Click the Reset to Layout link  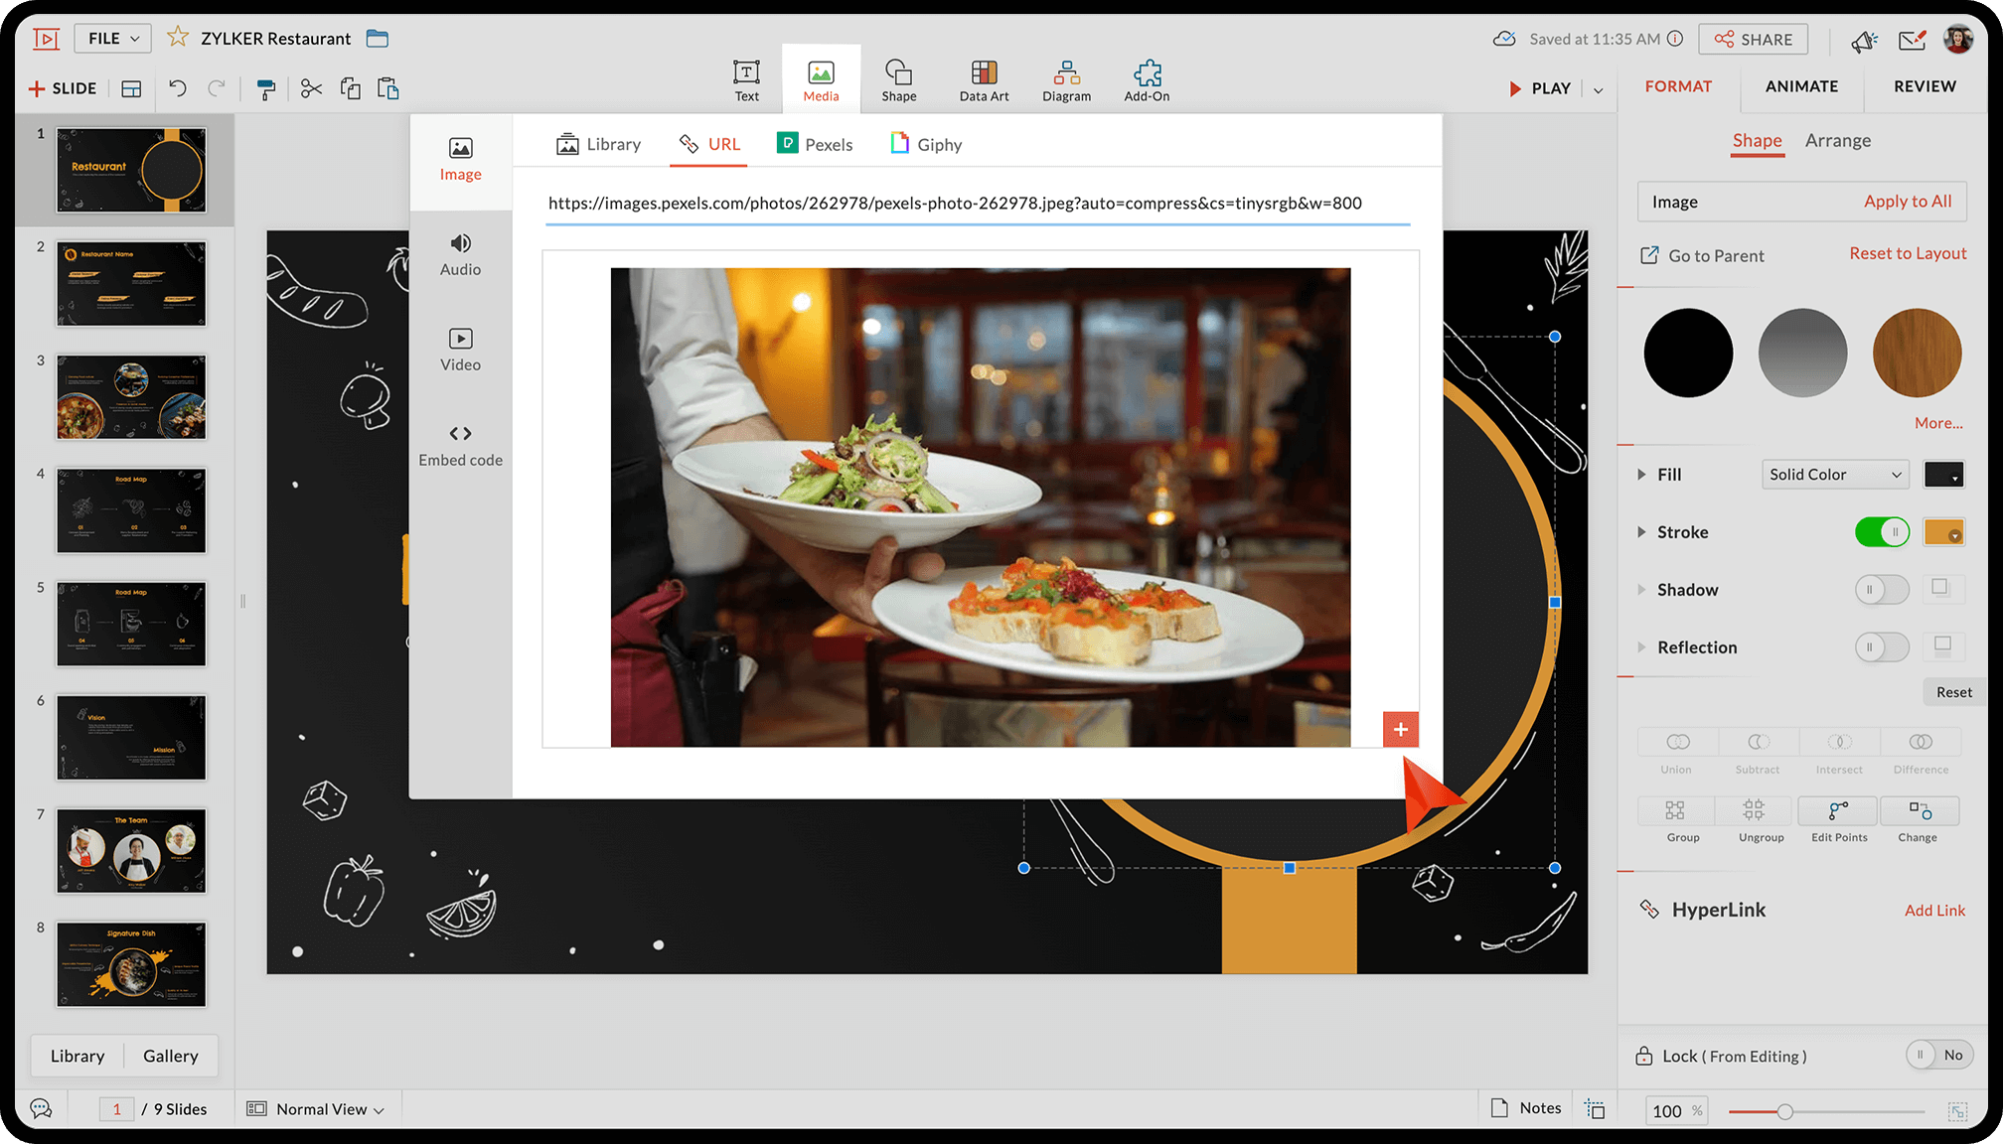(1907, 253)
